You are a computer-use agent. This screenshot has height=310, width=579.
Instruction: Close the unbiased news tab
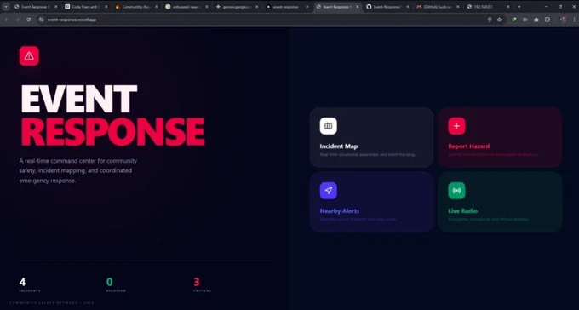(206, 7)
